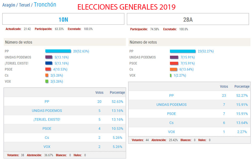This screenshot has height=159, width=252.
Task: Switch to the 10N election tab
Action: pos(63,19)
